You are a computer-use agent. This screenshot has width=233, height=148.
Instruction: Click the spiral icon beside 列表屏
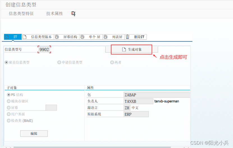pyautogui.click(x=106, y=37)
